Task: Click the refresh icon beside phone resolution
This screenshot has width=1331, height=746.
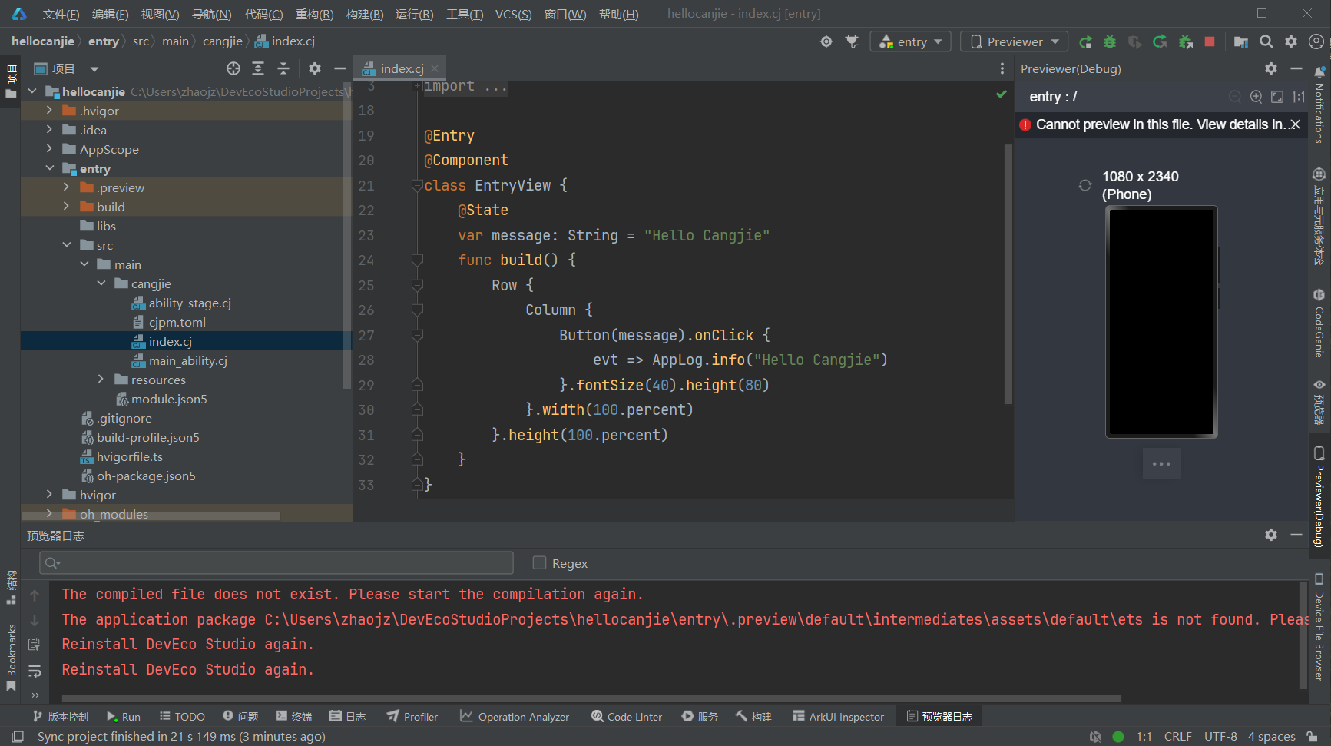Action: tap(1085, 185)
